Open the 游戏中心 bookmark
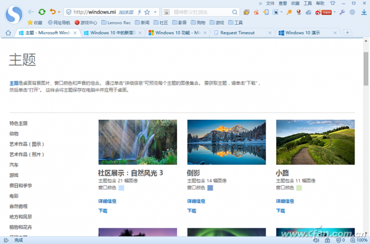This screenshot has height=244, width=370. [86, 22]
